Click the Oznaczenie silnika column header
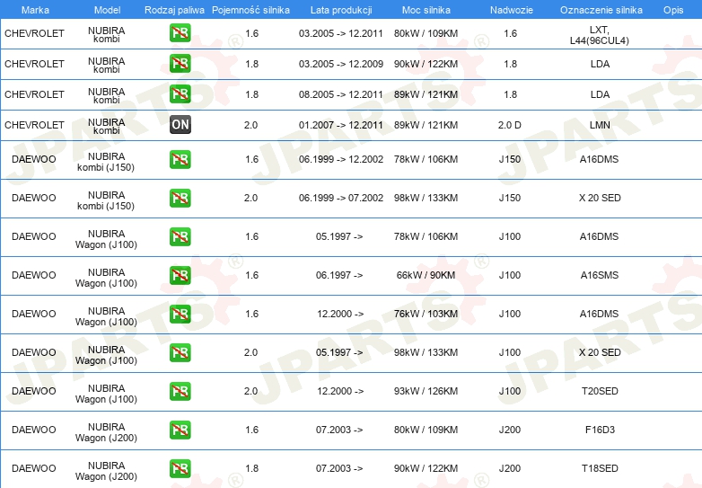702x488 pixels. (601, 10)
